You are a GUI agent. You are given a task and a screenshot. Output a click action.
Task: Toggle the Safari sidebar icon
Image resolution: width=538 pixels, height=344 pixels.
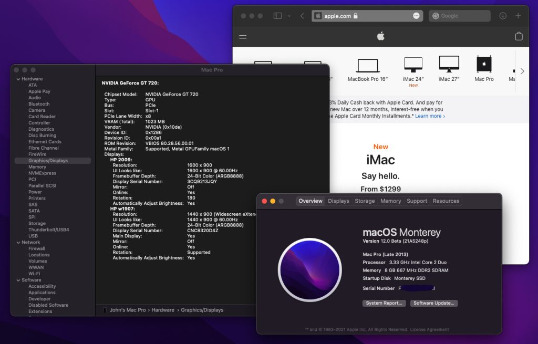pos(277,16)
